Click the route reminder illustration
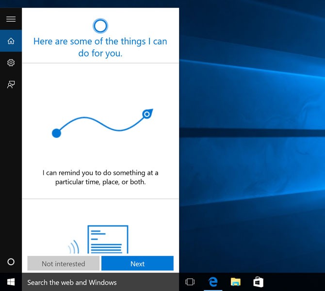325x291 pixels. click(x=102, y=123)
